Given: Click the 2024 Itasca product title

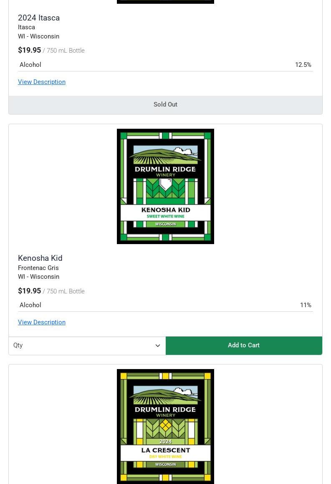Looking at the screenshot, I should pyautogui.click(x=39, y=18).
